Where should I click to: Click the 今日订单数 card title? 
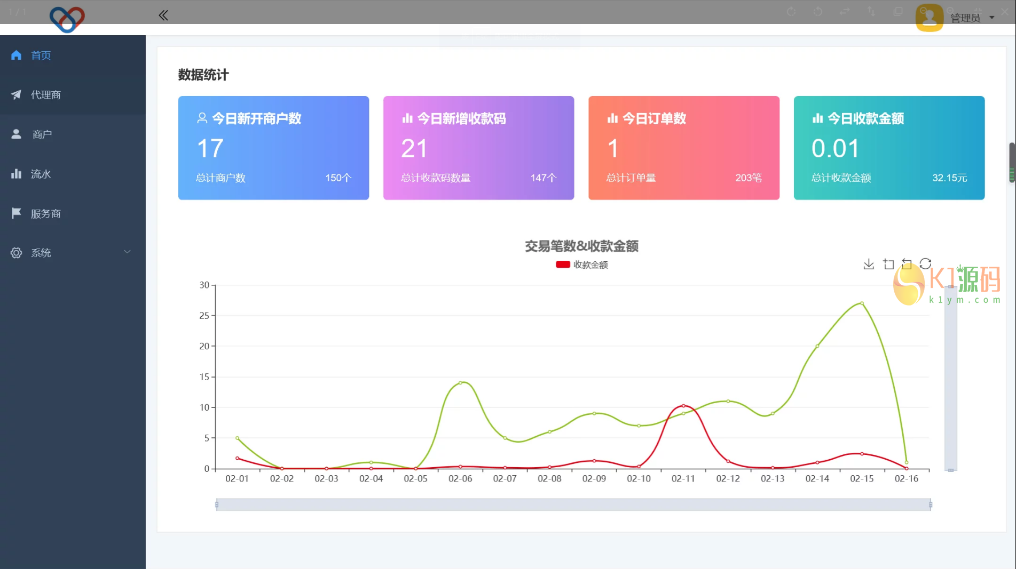pos(654,118)
